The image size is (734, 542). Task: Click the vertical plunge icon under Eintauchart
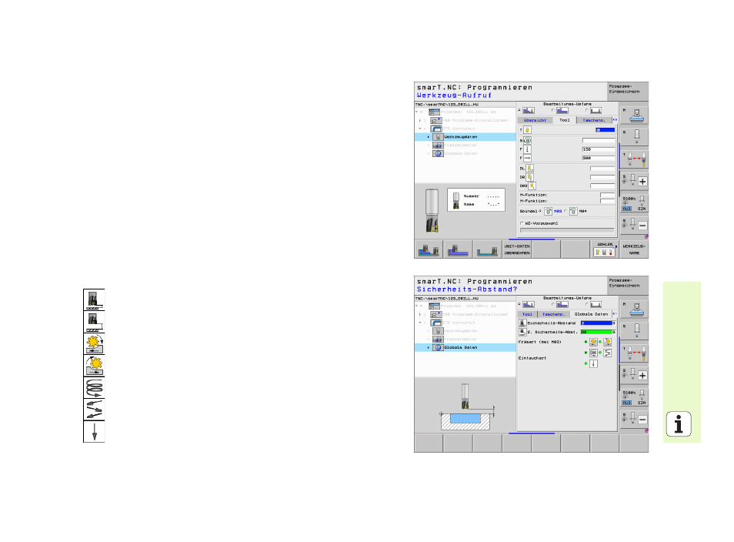(x=593, y=363)
